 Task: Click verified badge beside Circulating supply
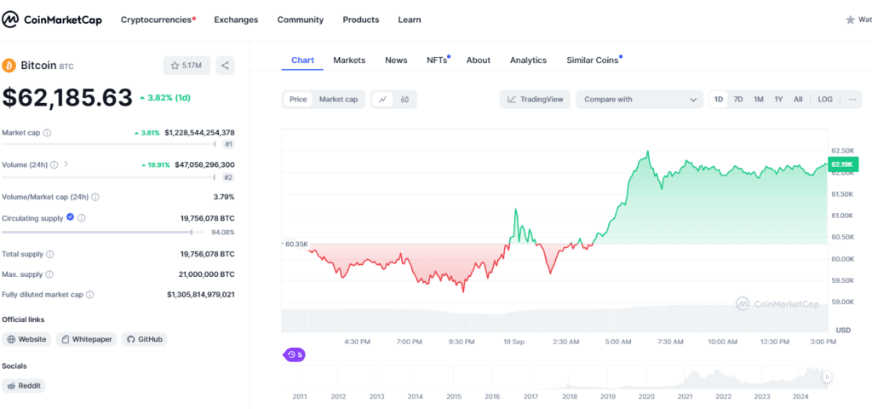70,217
